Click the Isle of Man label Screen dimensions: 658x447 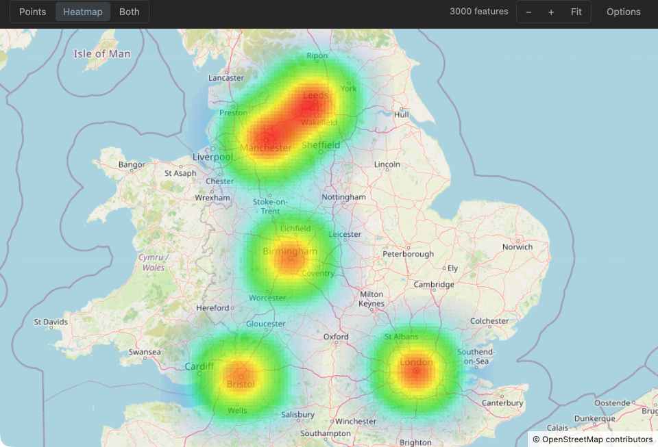click(x=102, y=53)
